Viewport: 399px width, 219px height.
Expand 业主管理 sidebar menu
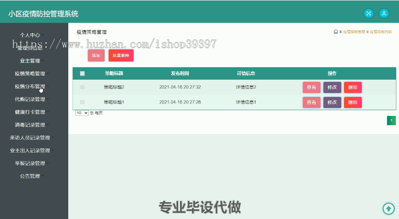30,61
